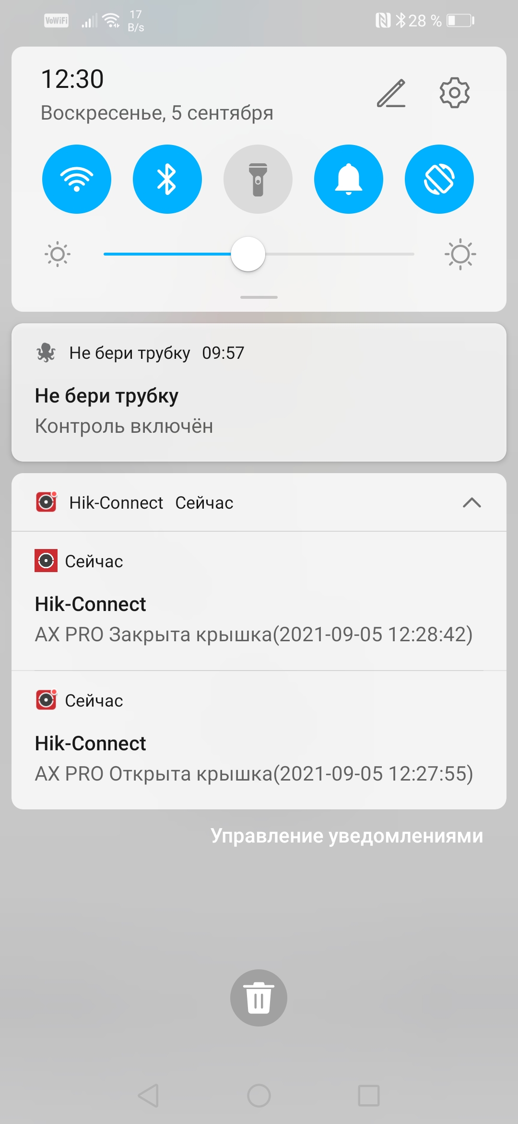Screen dimensions: 518x1124
Task: Turn off the Wi-Fi toggle
Action: (77, 179)
